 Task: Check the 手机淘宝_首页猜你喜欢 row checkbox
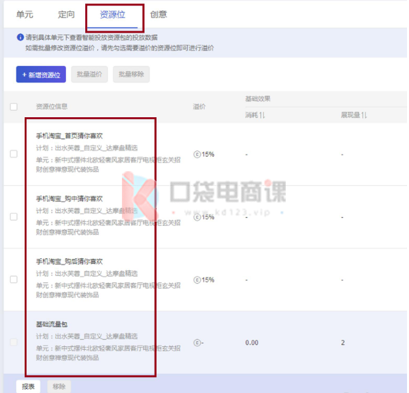[13, 154]
